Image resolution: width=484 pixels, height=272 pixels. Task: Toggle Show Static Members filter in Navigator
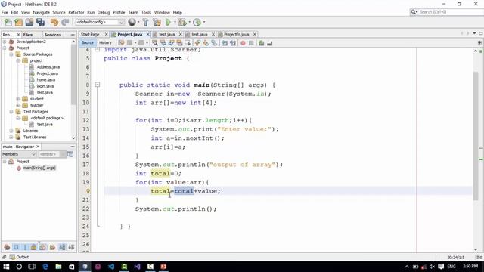[25, 247]
